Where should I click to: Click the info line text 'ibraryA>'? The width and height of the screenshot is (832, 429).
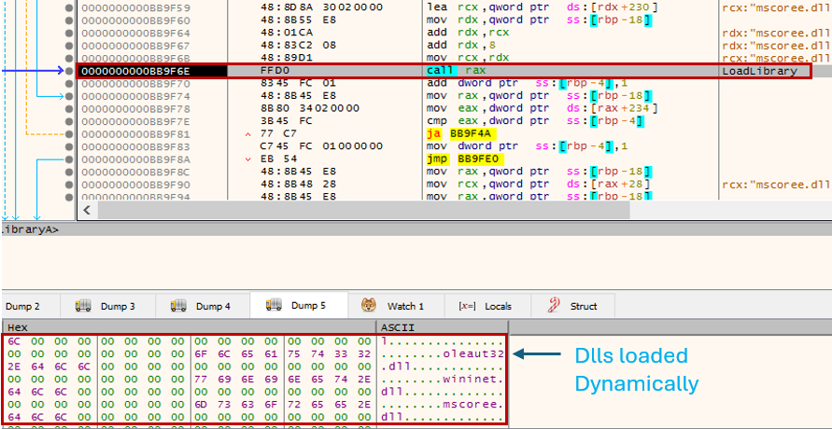30,229
